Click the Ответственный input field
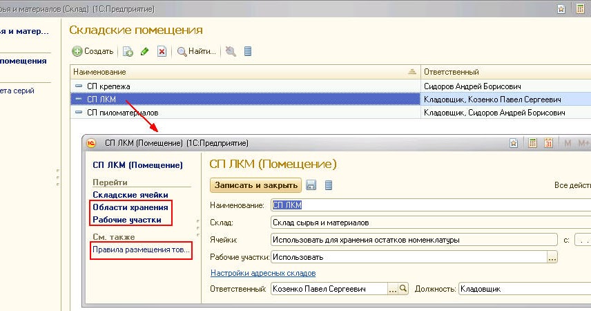The height and width of the screenshot is (311, 591). coord(329,289)
